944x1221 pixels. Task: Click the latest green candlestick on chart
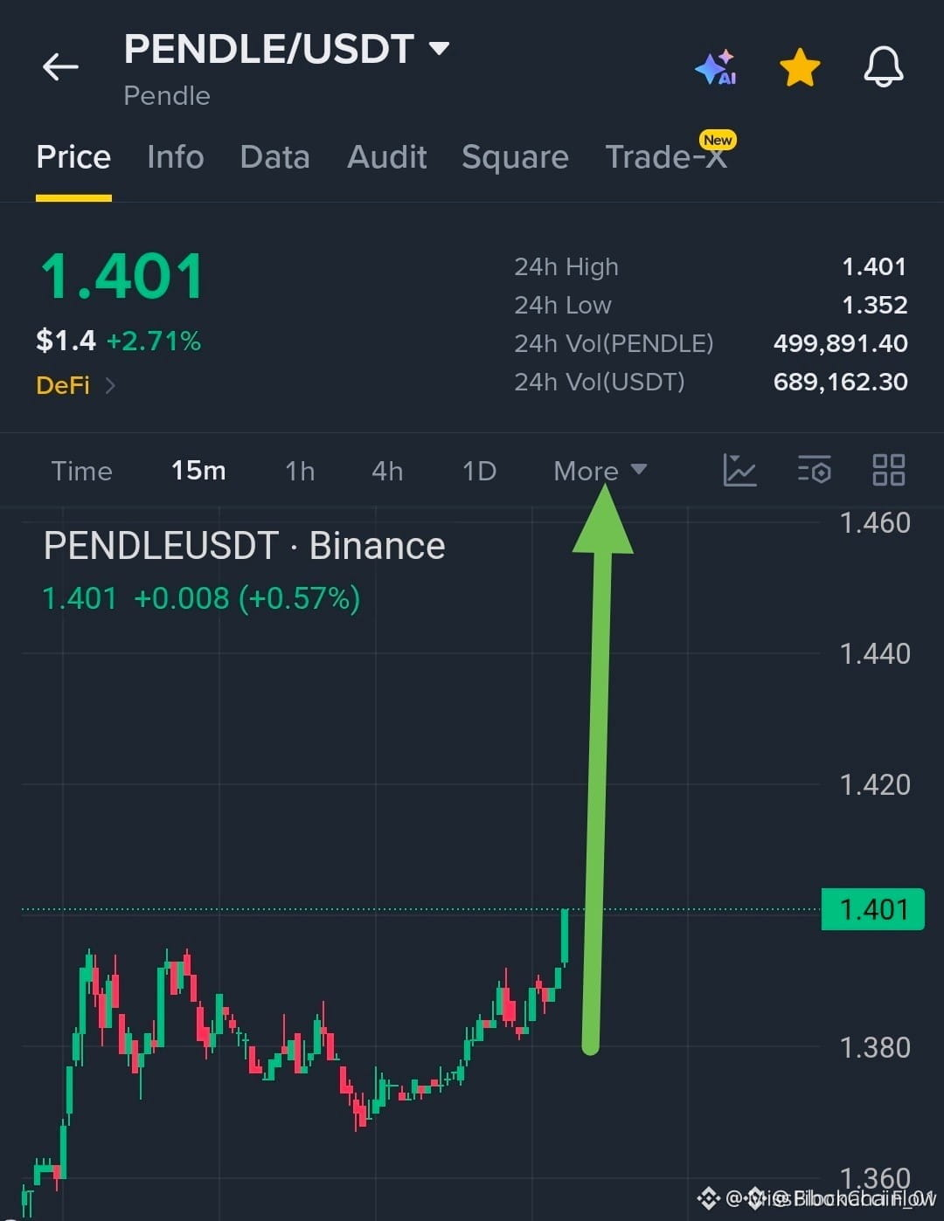coord(565,937)
